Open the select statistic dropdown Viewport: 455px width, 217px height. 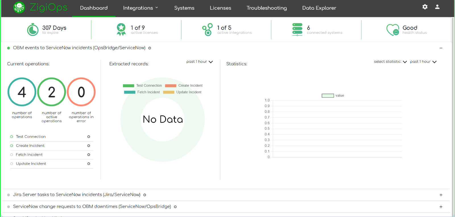(x=390, y=62)
